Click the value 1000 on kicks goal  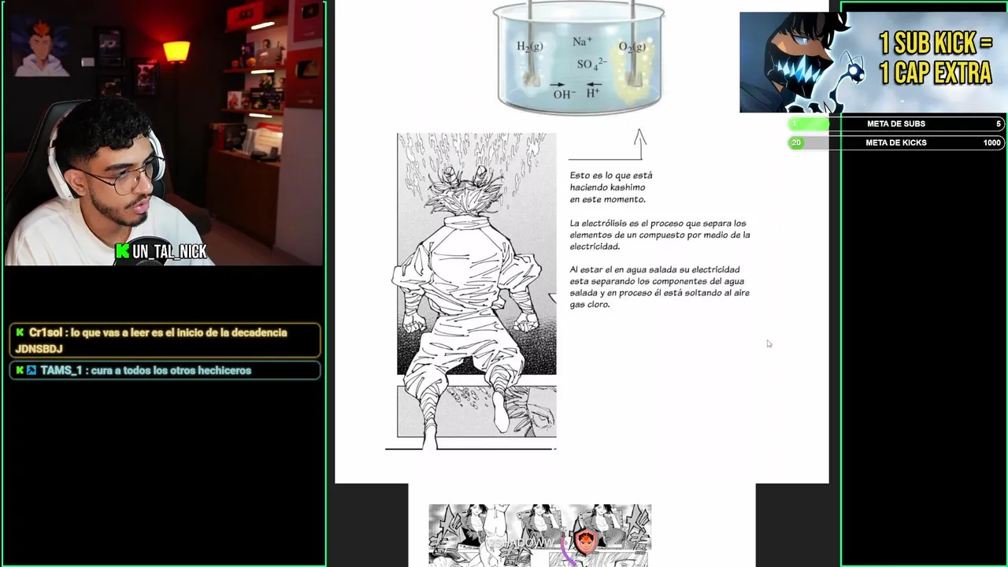991,143
